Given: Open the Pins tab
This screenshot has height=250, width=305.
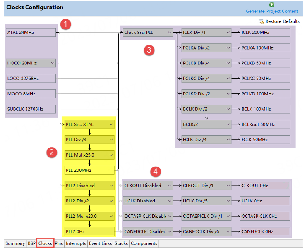Looking at the screenshot, I should pos(59,243).
